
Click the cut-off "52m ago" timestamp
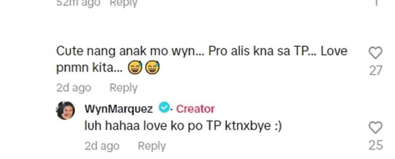pos(78,3)
